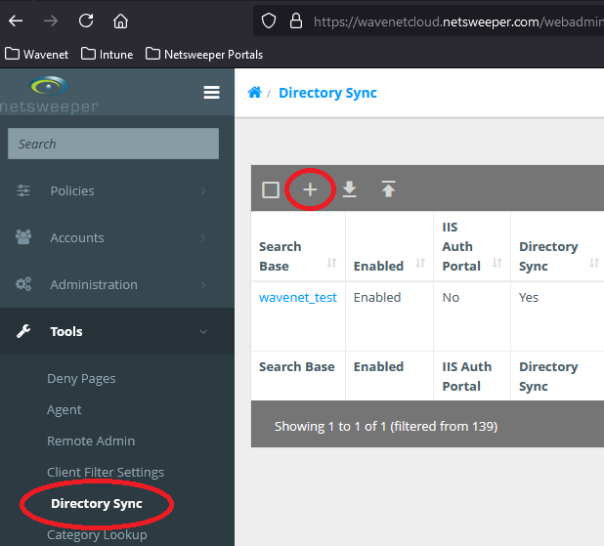This screenshot has width=604, height=546.
Task: Expand the Policies sidebar menu
Action: [72, 191]
